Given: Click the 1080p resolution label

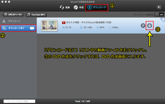Looking at the screenshot, I should (x=115, y=27).
